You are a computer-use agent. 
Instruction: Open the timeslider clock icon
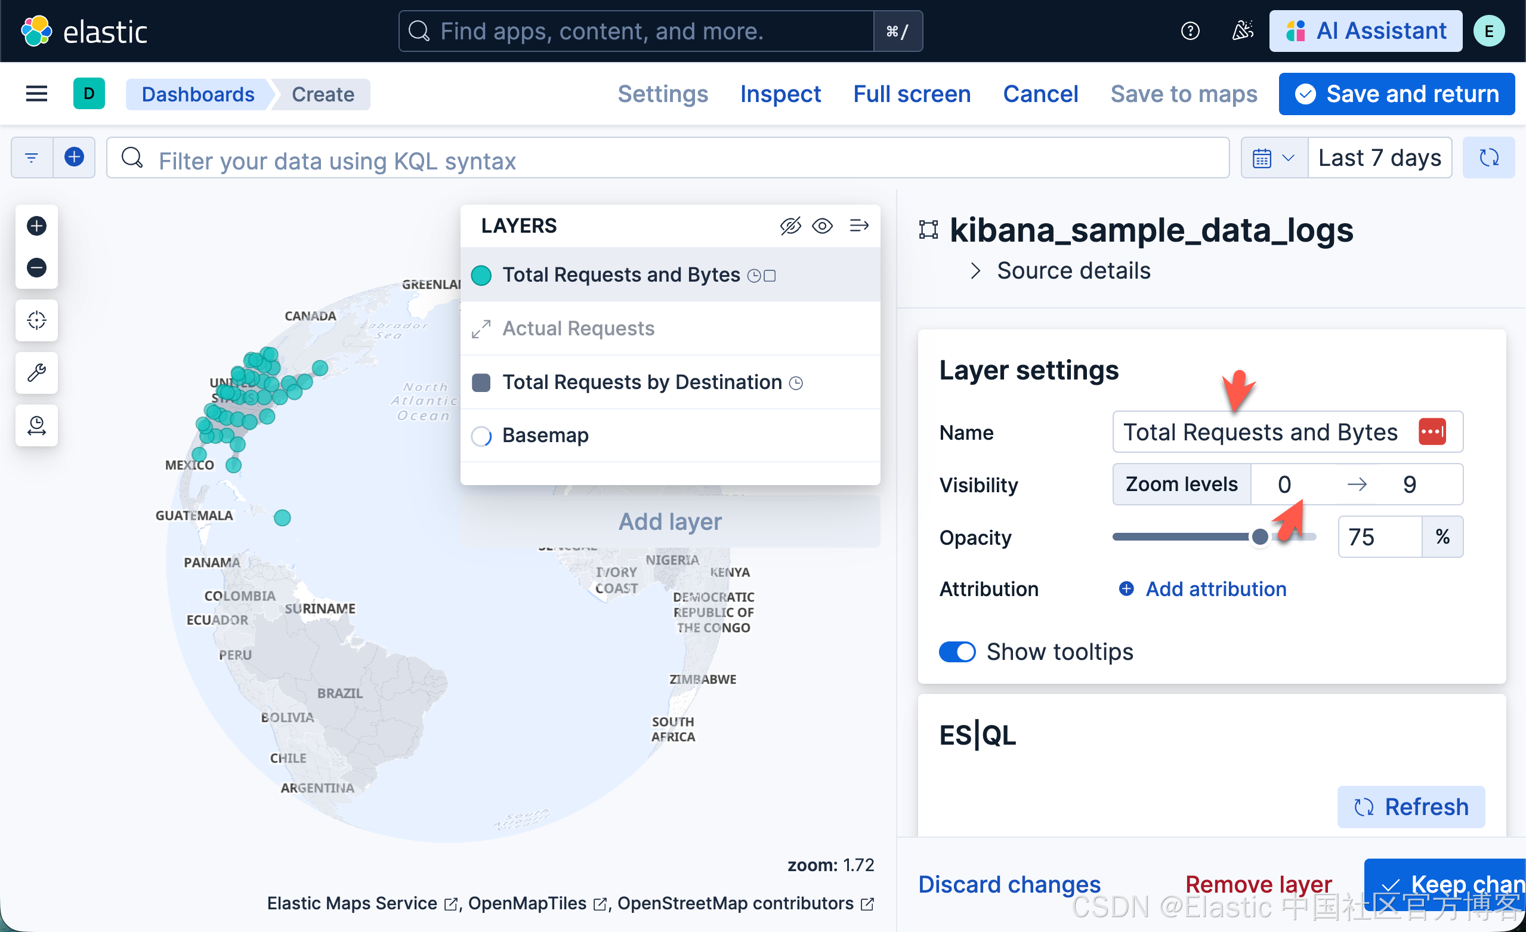point(36,425)
